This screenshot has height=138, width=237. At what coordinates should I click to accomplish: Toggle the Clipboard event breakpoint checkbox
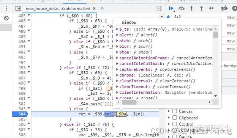pyautogui.click(x=175, y=118)
